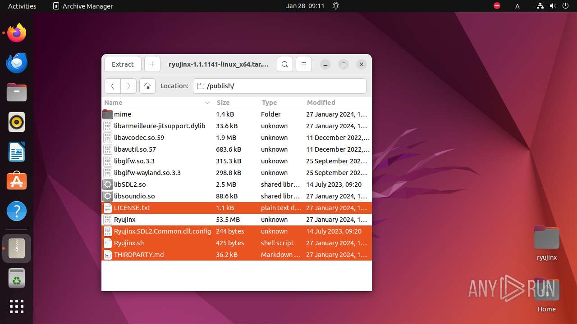Sort by Modified column header
577x324 pixels.
pos(338,103)
